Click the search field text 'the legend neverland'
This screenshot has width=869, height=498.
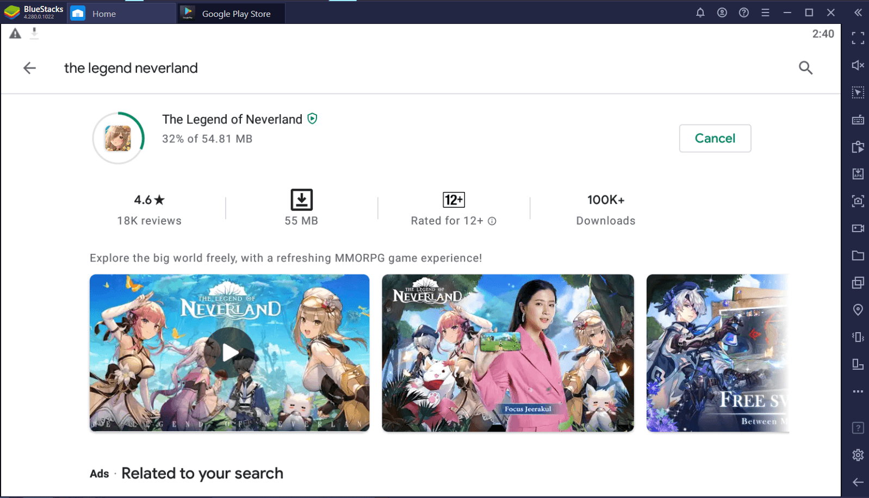pyautogui.click(x=131, y=68)
